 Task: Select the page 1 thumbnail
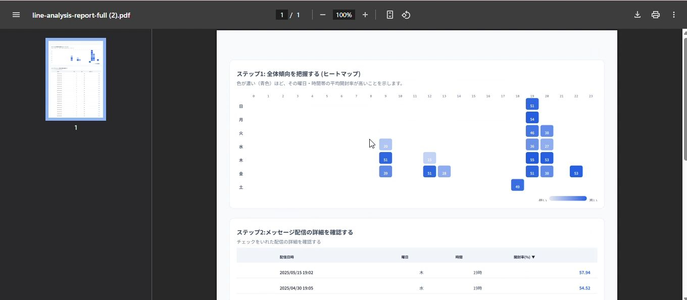click(x=76, y=79)
